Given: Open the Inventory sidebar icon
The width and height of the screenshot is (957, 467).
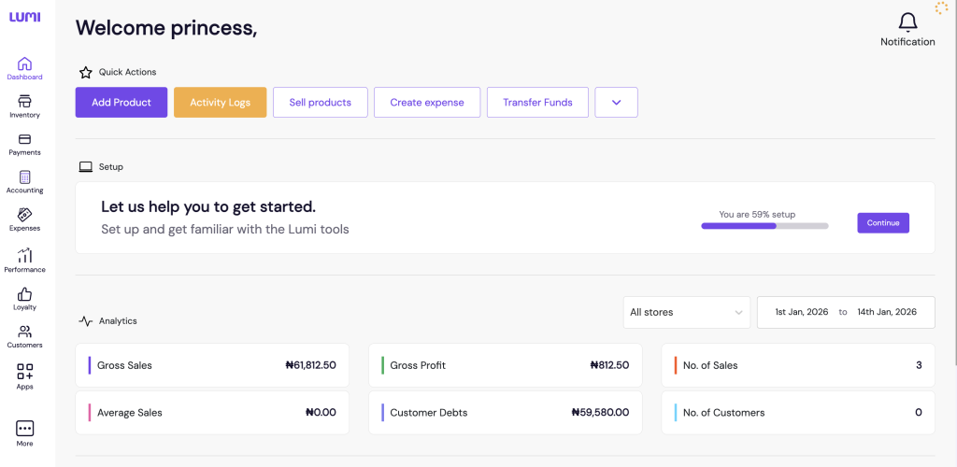Looking at the screenshot, I should (x=24, y=102).
